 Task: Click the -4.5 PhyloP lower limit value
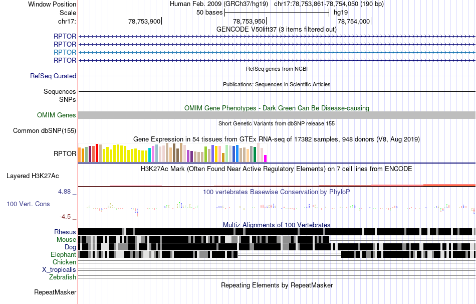pos(65,216)
